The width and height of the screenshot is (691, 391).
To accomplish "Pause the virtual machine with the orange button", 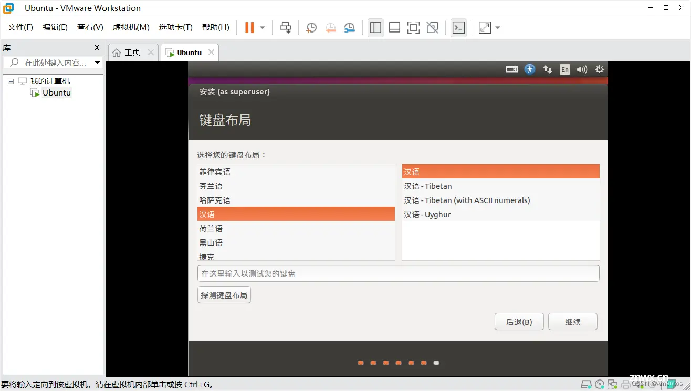I will click(x=249, y=27).
